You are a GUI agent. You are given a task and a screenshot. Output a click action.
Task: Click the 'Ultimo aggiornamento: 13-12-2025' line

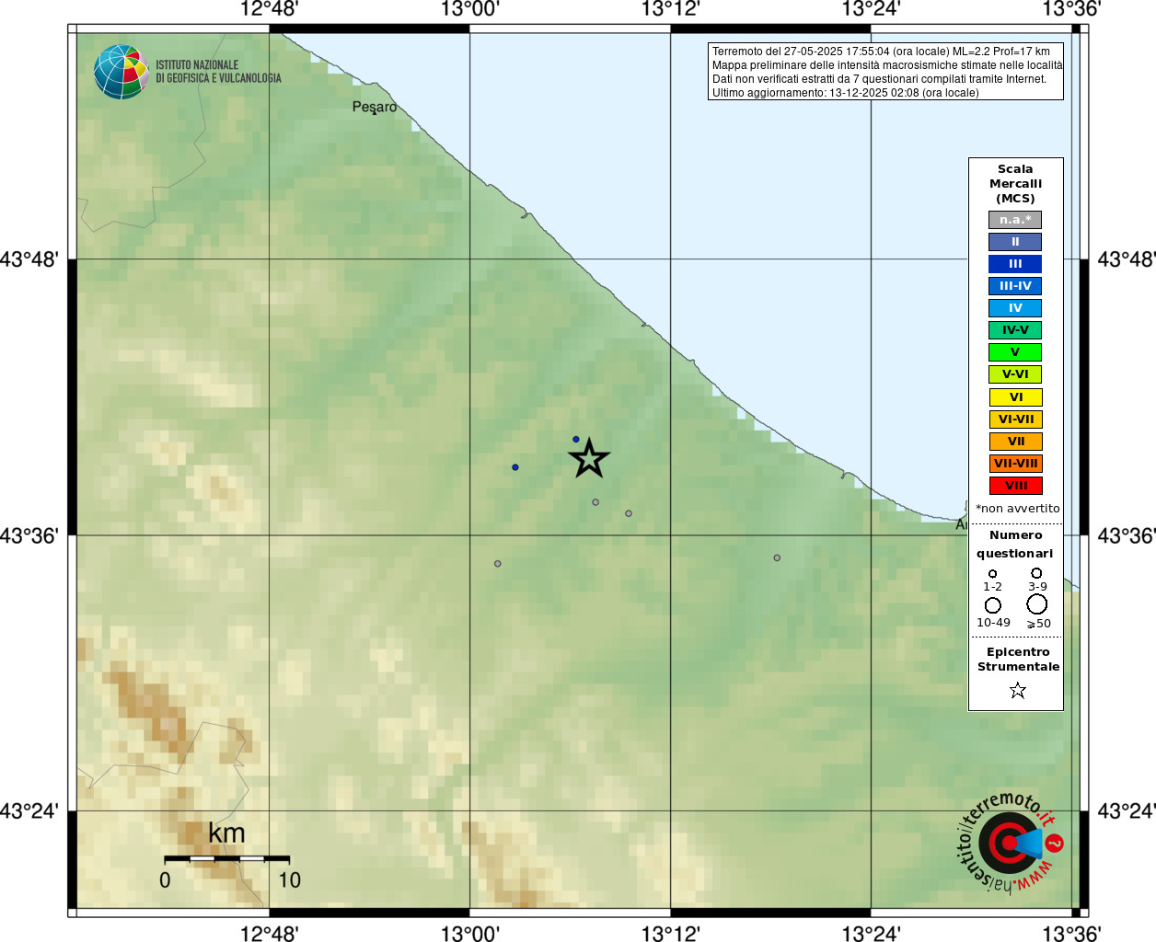pos(845,93)
